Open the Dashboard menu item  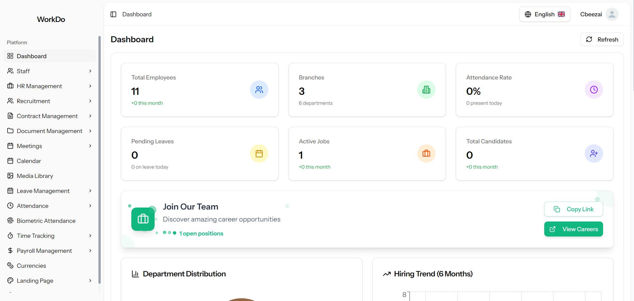(50, 56)
